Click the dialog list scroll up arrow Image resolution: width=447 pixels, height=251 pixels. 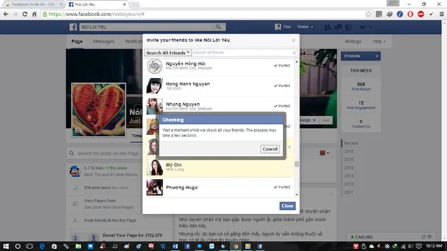(x=297, y=62)
